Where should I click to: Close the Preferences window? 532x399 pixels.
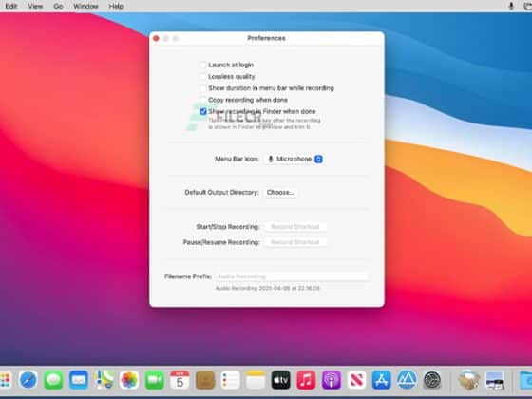(156, 38)
